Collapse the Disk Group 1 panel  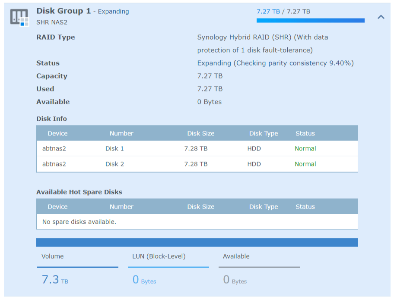(x=381, y=17)
